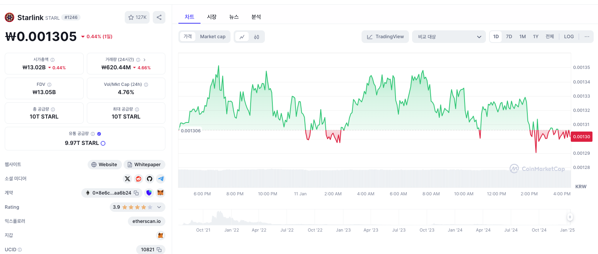Switch to the 분석 tab
This screenshot has width=598, height=254.
click(256, 17)
